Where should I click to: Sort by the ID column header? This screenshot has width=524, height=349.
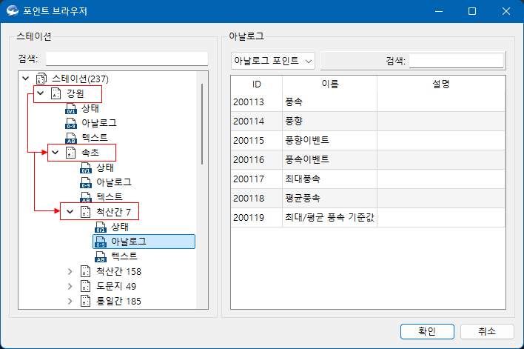click(256, 84)
